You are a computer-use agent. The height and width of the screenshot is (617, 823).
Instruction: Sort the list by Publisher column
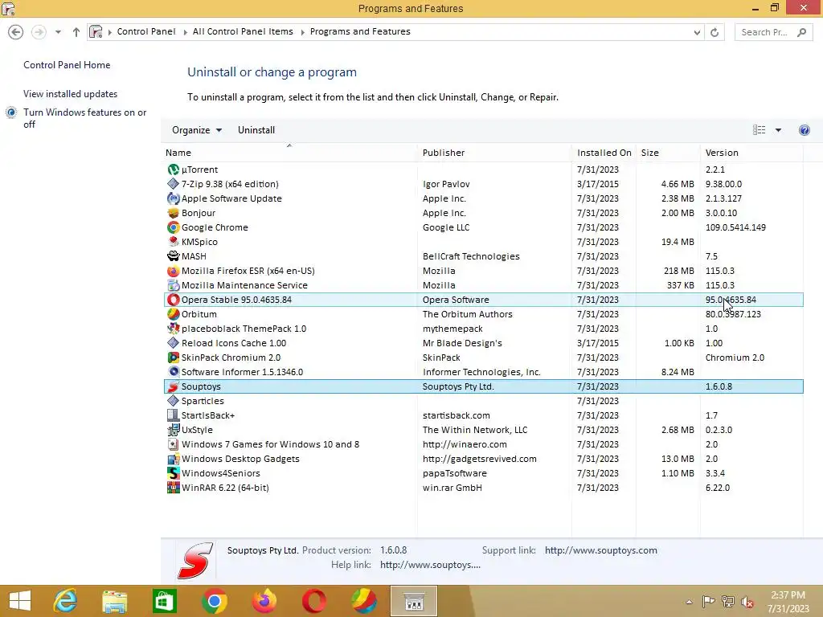(x=494, y=153)
